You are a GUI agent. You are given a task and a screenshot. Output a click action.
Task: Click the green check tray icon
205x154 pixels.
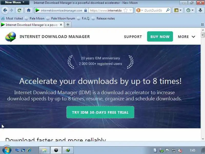tap(161, 151)
